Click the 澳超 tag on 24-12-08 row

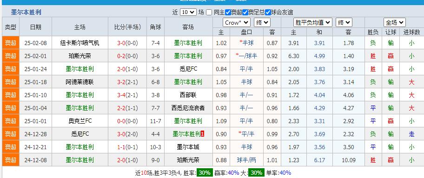click(x=11, y=160)
